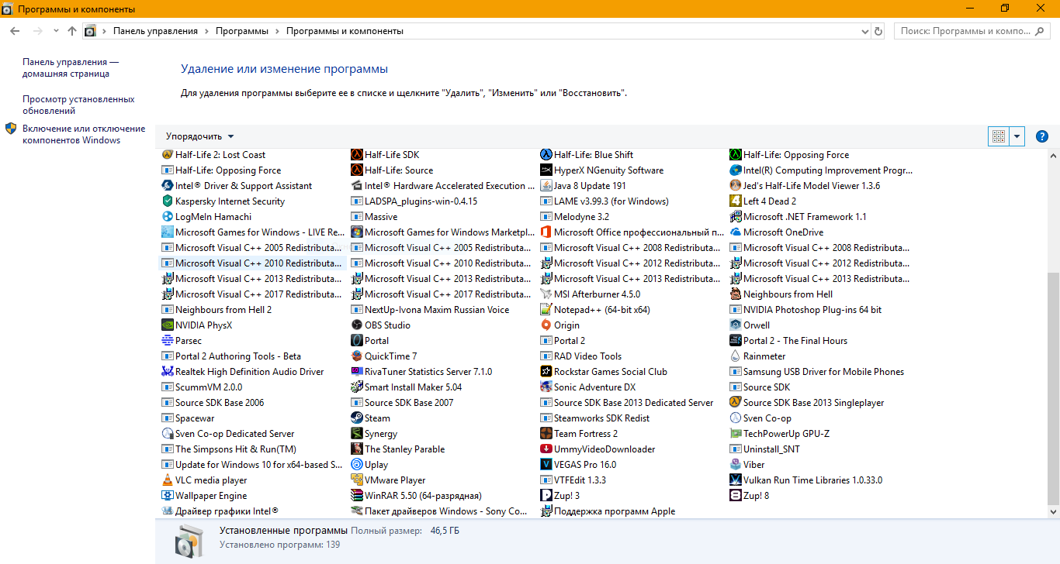This screenshot has height=564, width=1060.
Task: Select Melodyne 3.2 entry
Action: 575,217
